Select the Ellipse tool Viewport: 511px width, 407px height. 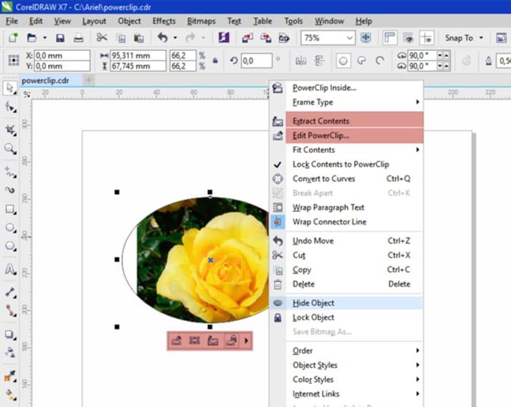[x=10, y=227]
